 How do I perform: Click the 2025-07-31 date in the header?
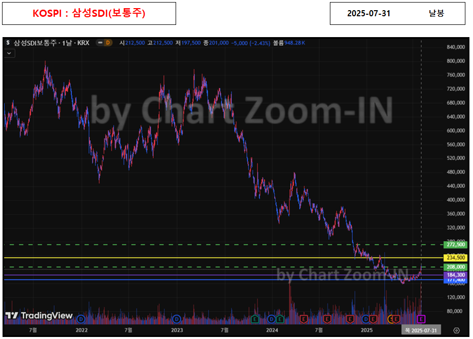click(x=368, y=14)
